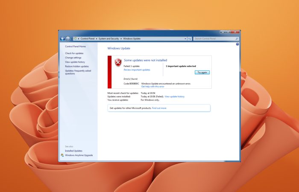
Task: Click Restore hidden updates
Action: (77, 67)
